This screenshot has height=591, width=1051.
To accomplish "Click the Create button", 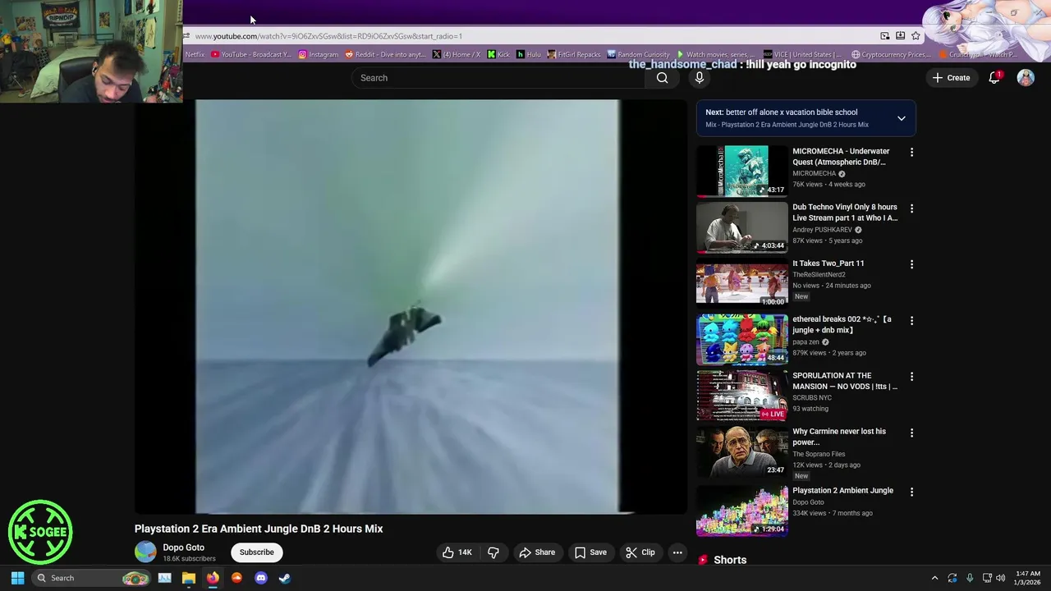I will coord(951,78).
